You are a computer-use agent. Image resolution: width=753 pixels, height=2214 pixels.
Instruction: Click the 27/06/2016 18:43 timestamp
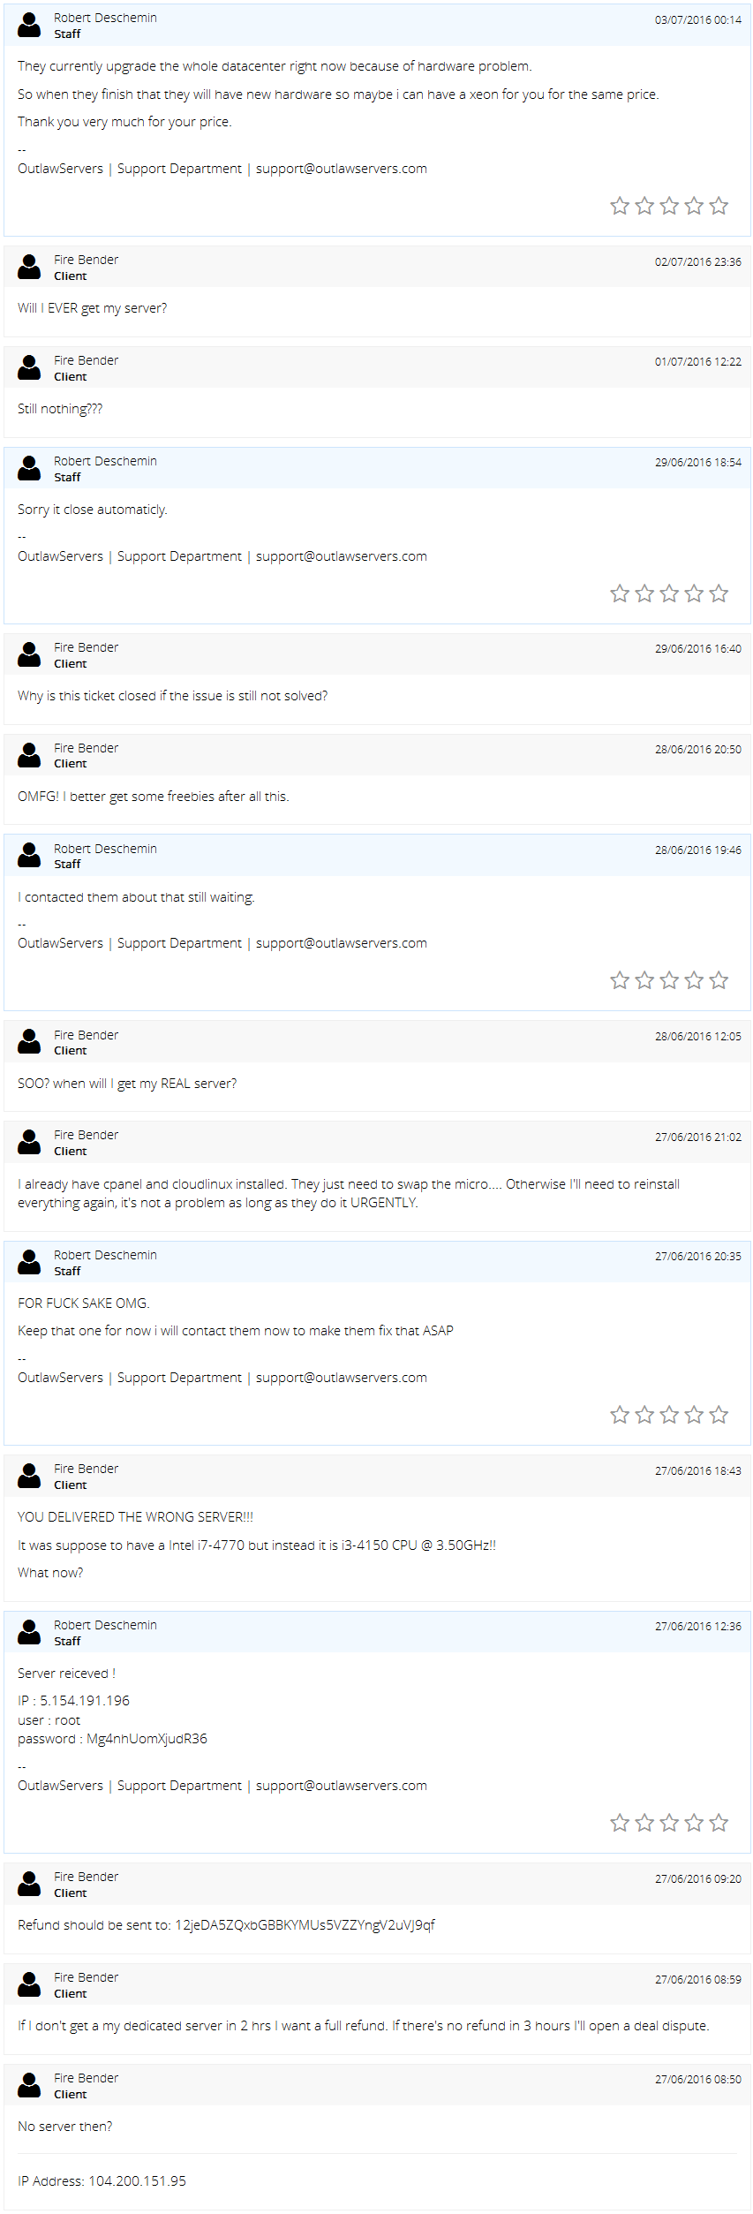coord(698,1471)
